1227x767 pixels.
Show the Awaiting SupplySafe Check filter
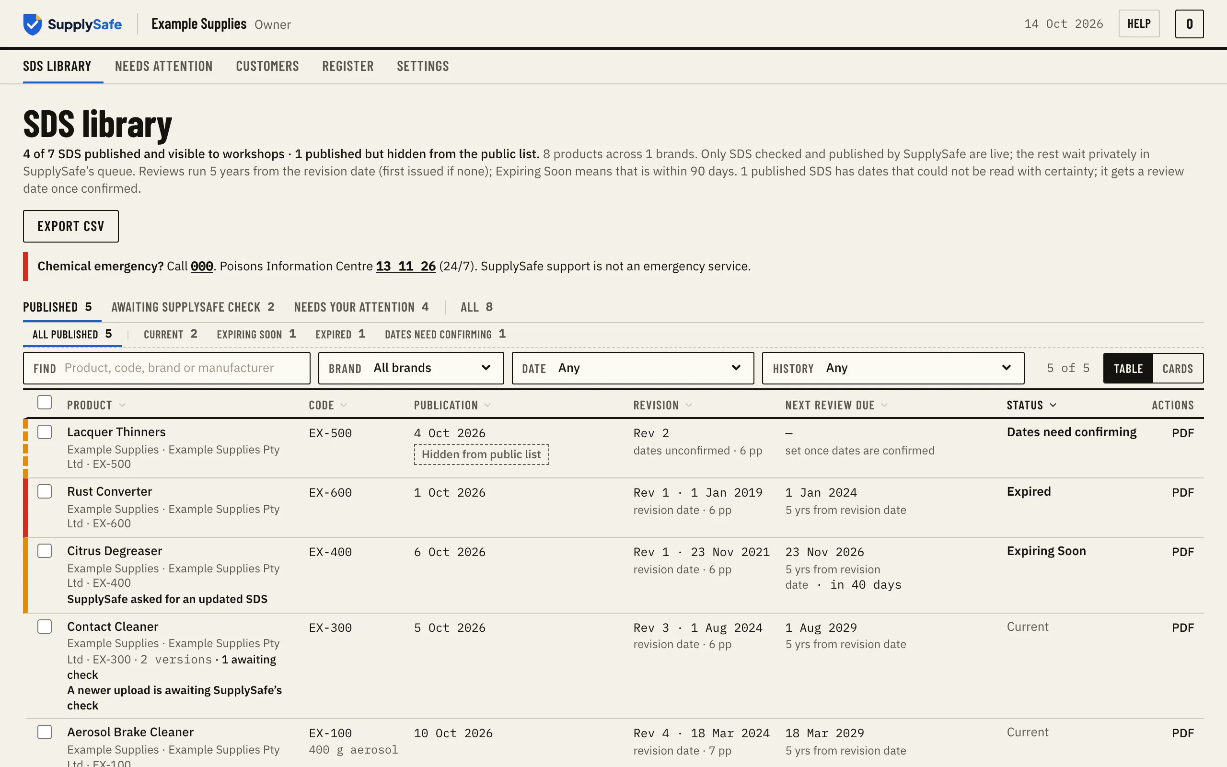(x=193, y=307)
